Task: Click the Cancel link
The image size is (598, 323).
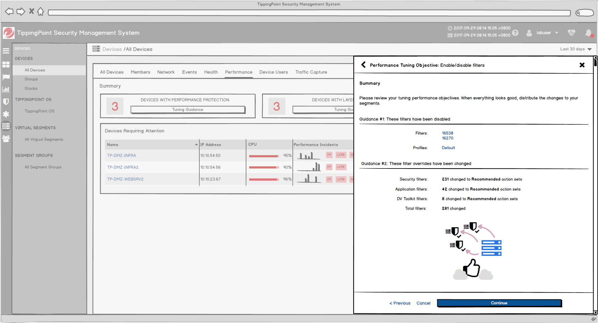Action: [424, 303]
